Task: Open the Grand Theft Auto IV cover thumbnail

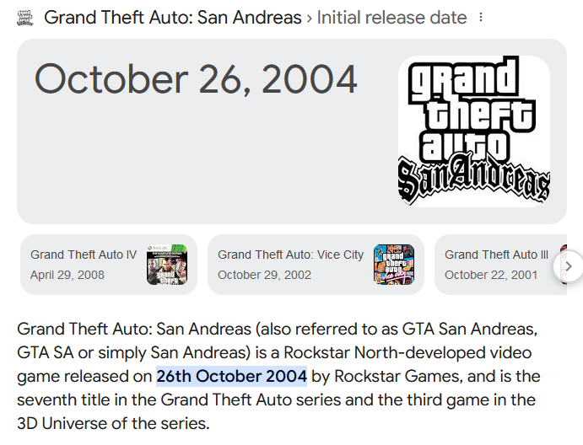Action: click(x=166, y=264)
